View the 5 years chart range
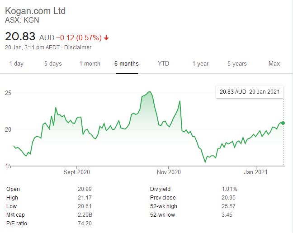This screenshot has width=293, height=233. (237, 63)
